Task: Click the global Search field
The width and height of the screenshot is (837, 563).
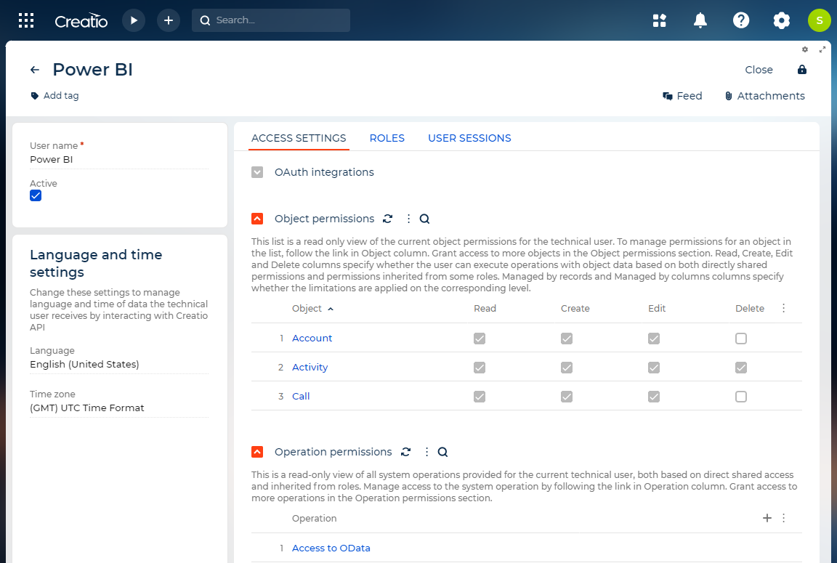Action: pyautogui.click(x=270, y=20)
